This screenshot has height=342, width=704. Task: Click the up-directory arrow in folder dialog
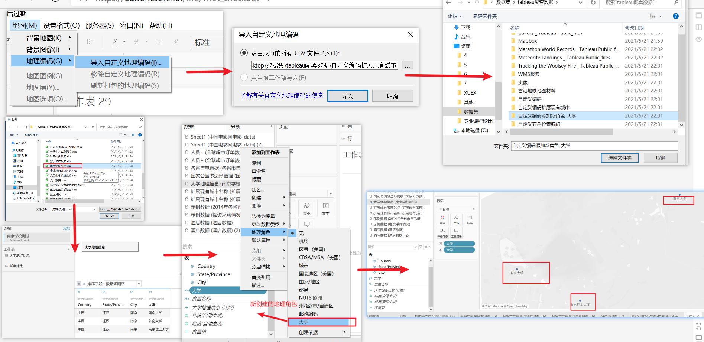tap(477, 3)
